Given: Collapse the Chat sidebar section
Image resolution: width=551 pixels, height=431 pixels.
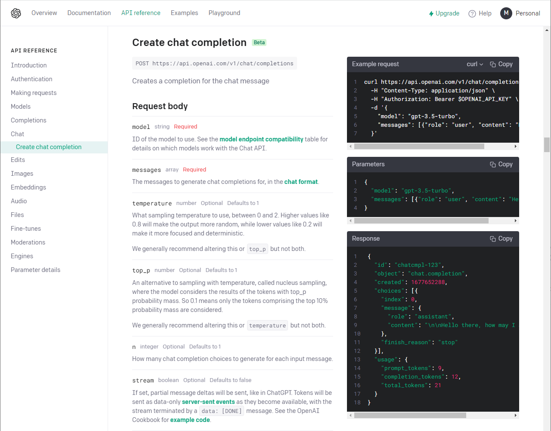Looking at the screenshot, I should point(18,134).
